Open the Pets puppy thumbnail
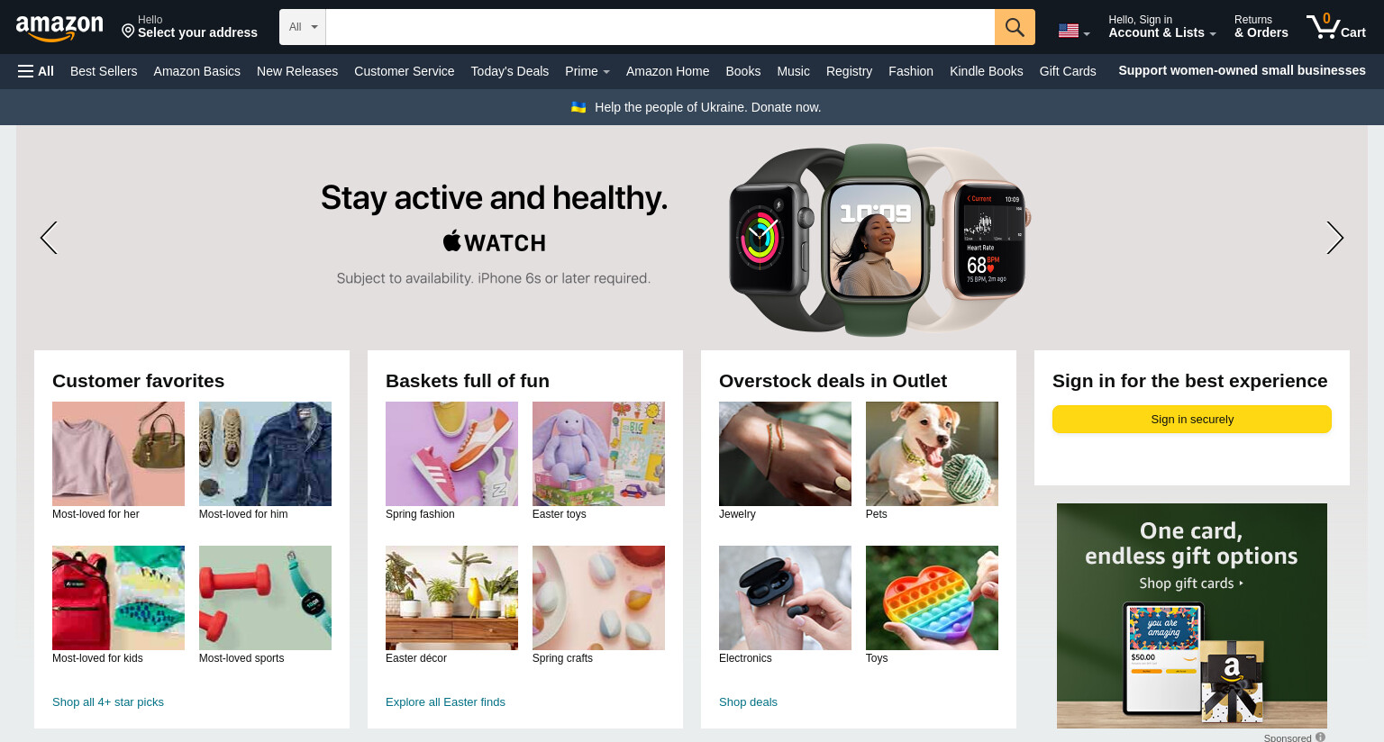The height and width of the screenshot is (742, 1384). (x=932, y=454)
